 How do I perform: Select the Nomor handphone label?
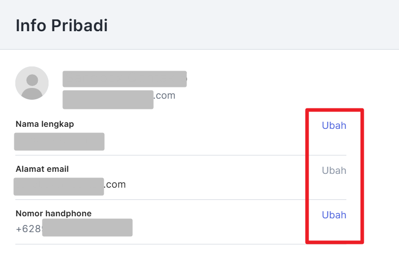point(54,213)
